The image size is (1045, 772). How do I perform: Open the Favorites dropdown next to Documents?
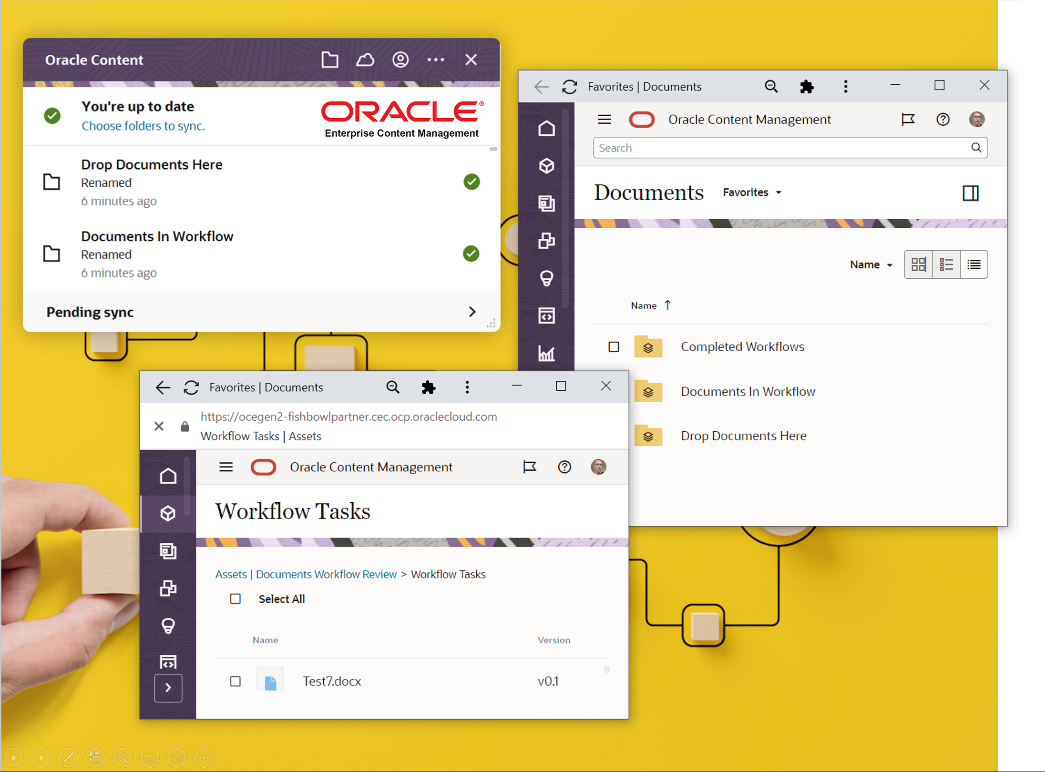[752, 193]
